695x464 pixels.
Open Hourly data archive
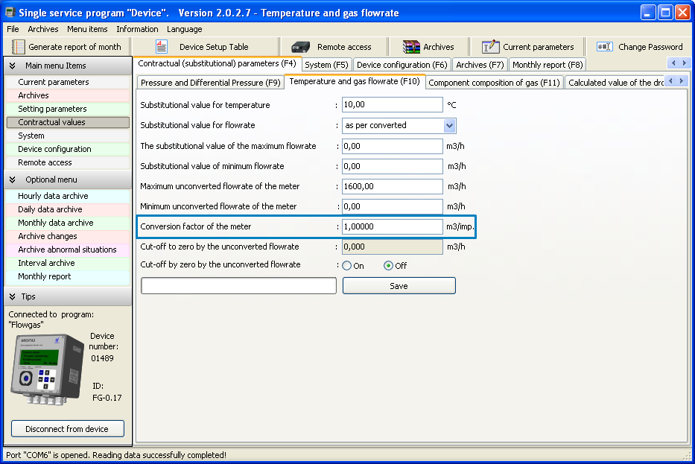click(x=68, y=196)
